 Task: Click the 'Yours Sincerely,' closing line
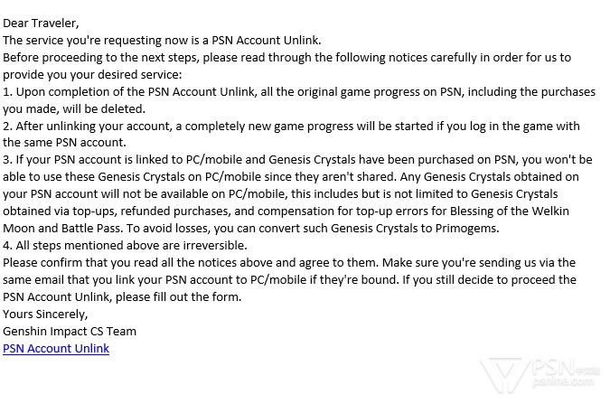point(45,314)
